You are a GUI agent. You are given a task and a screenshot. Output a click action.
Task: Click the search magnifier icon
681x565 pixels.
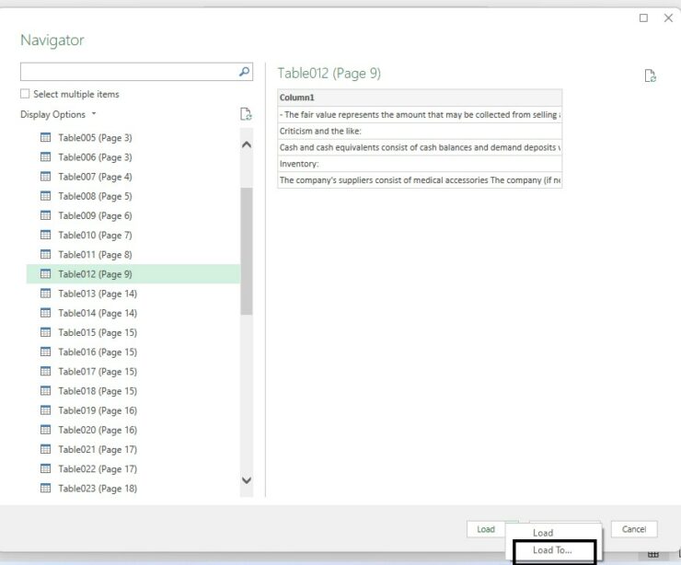pos(245,72)
